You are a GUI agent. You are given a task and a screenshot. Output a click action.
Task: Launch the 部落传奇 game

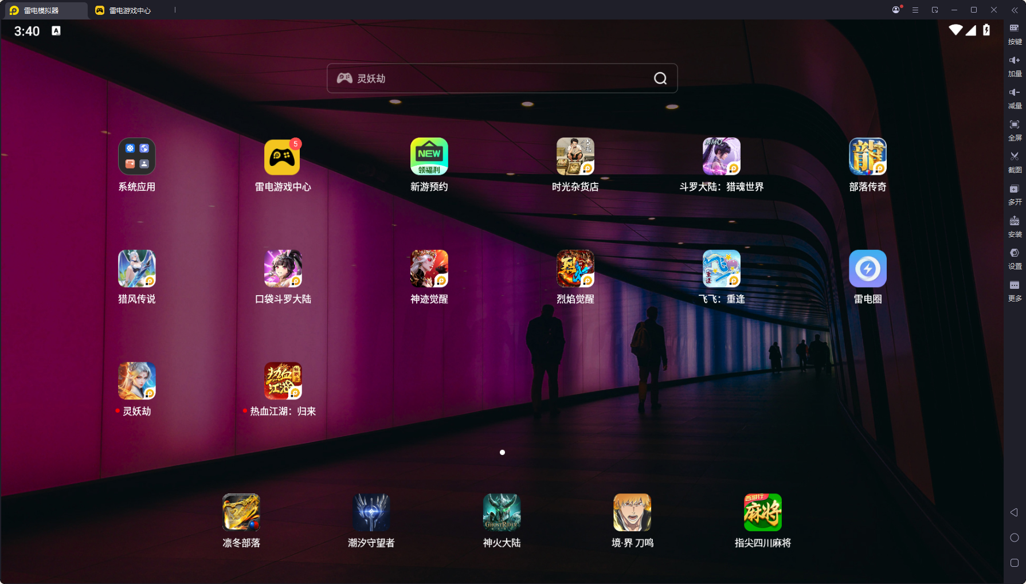[867, 156]
